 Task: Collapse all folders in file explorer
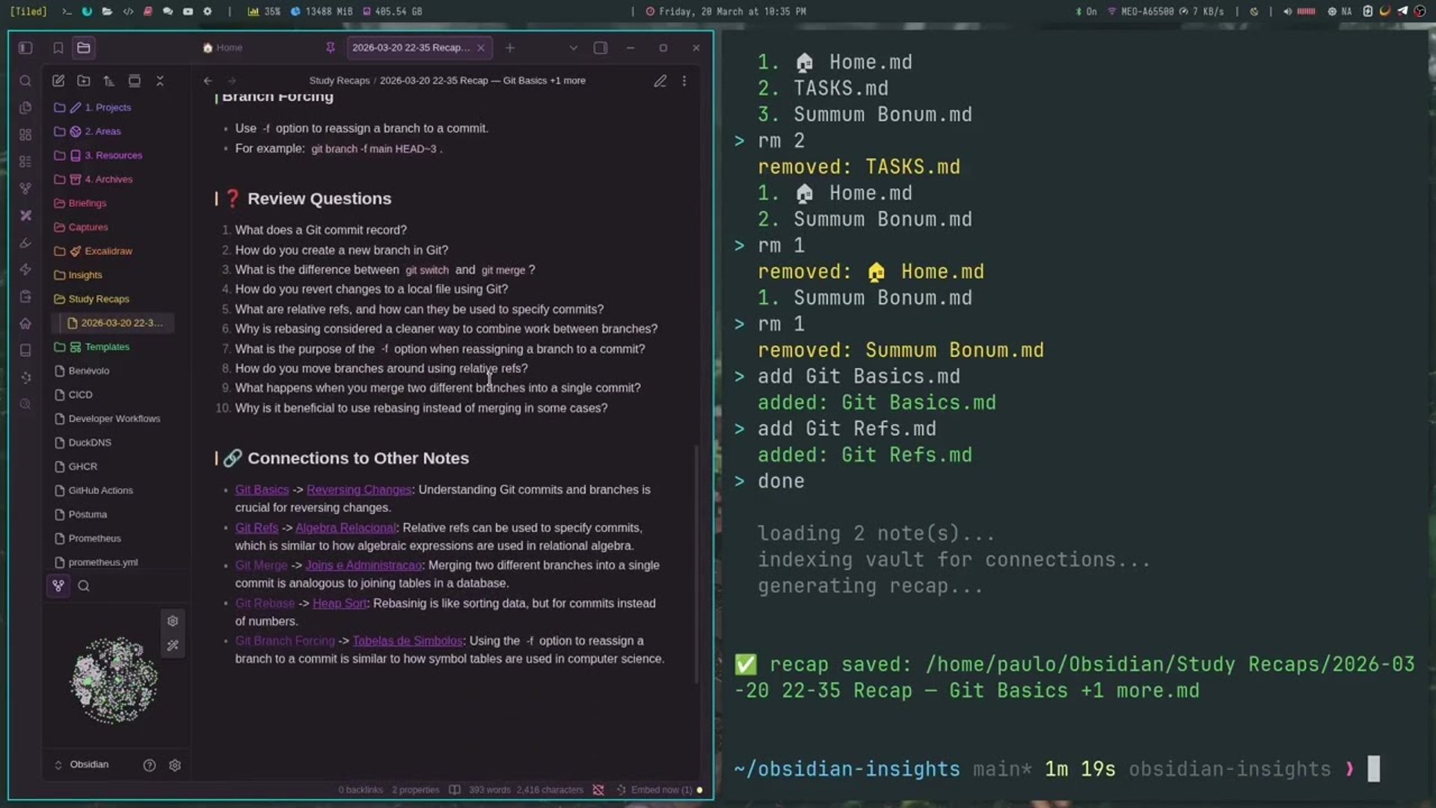(x=160, y=81)
